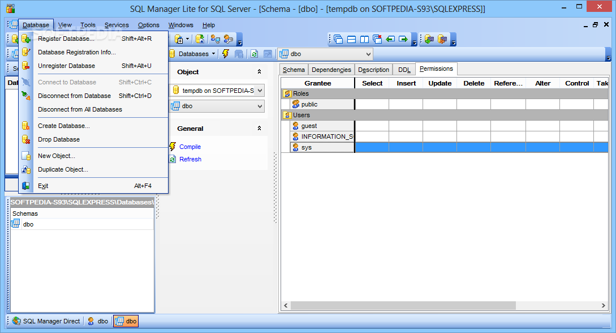
Task: Go to next window with green right arrow
Action: click(x=403, y=39)
